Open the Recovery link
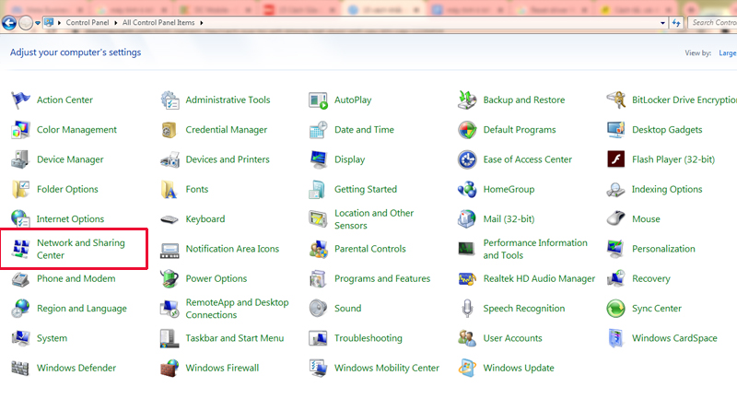Image resolution: width=737 pixels, height=399 pixels. pyautogui.click(x=651, y=278)
